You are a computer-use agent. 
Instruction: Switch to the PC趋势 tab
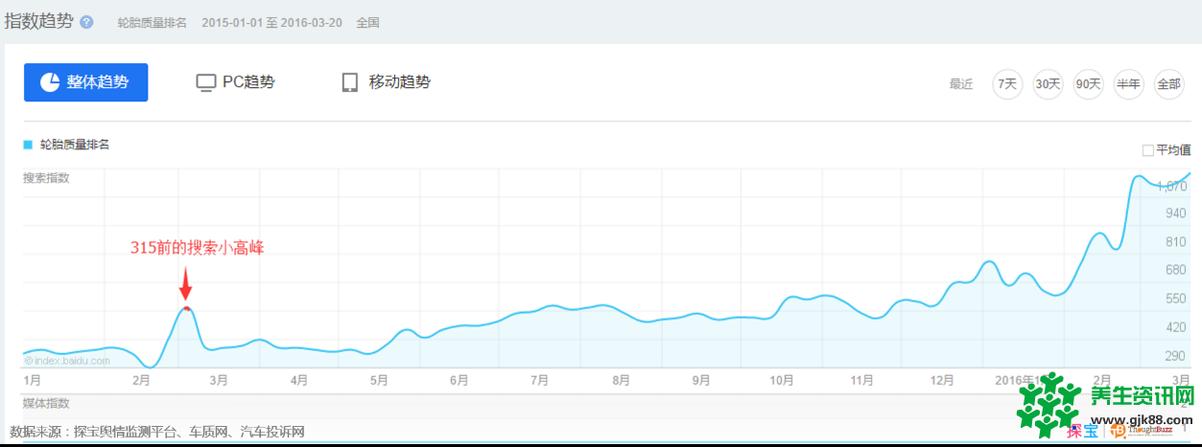pyautogui.click(x=235, y=82)
